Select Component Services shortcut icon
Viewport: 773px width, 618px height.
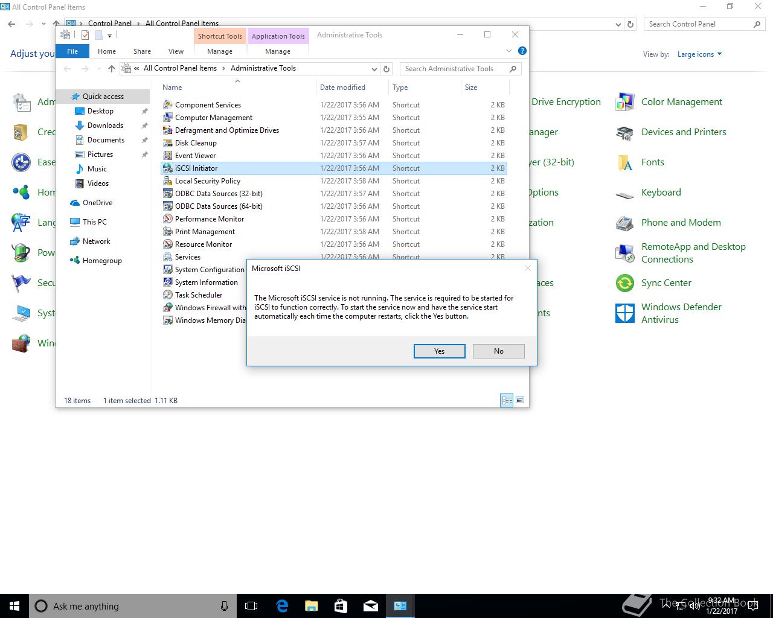click(168, 105)
